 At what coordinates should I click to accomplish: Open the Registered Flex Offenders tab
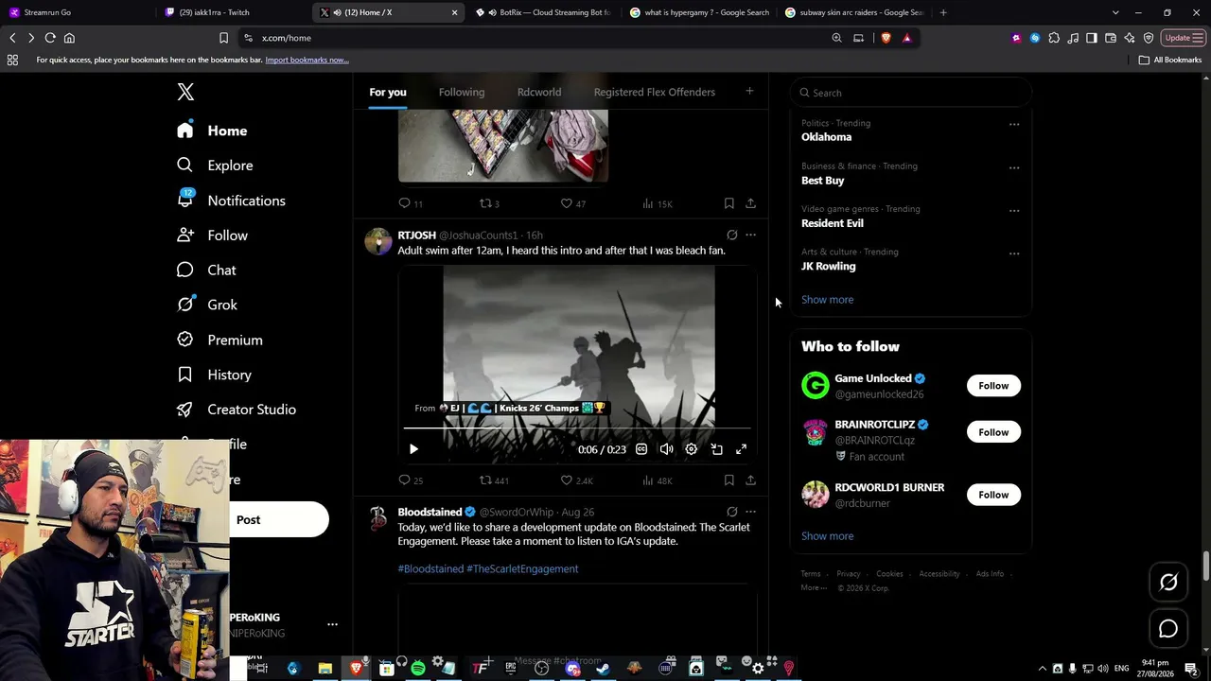(x=655, y=92)
